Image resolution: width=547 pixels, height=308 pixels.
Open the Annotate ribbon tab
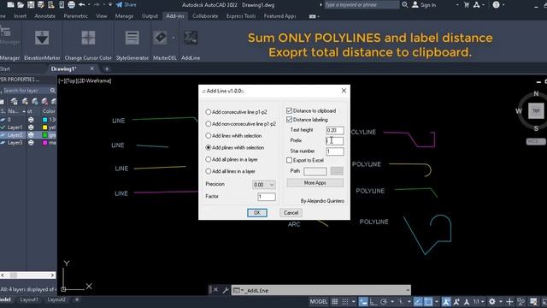point(44,16)
